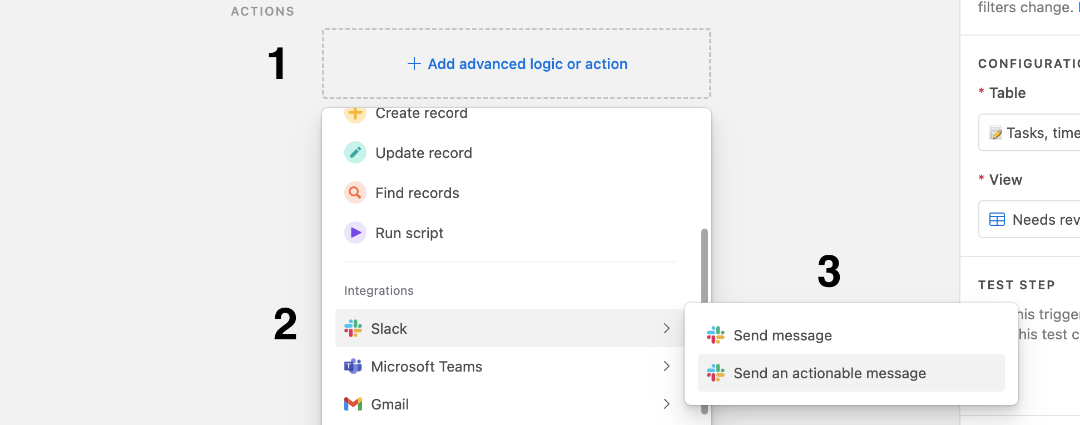Click the Gmail logo icon
Screen dimensions: 1080x425
pyautogui.click(x=353, y=404)
